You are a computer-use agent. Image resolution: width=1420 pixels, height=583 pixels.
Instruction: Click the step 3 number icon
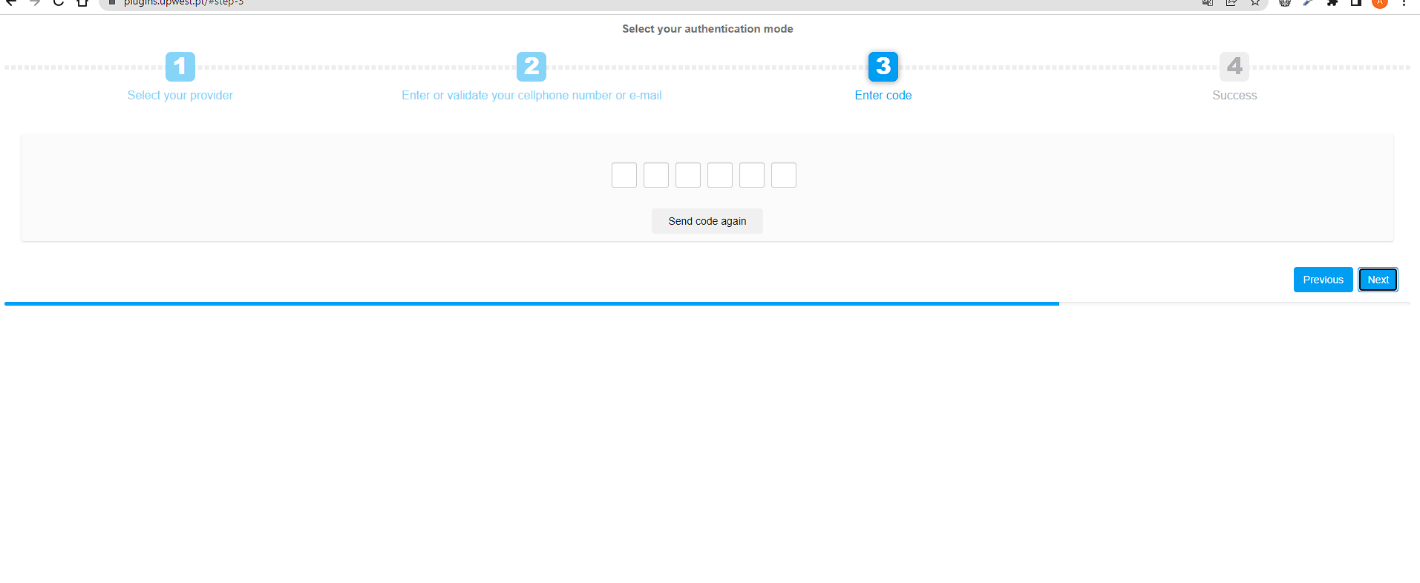click(883, 67)
